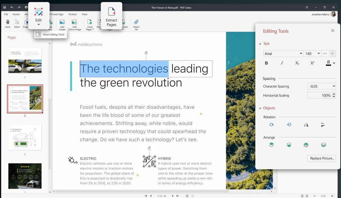Viewport: 341px width, 198px height.
Task: Click the Attach File paperclip icon
Action: click(136, 23)
